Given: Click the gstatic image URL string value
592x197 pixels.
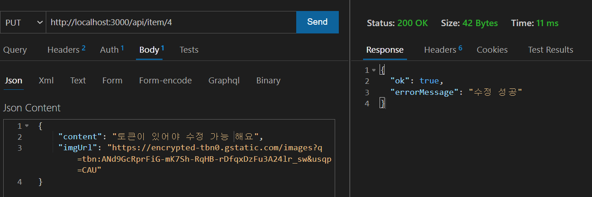Looking at the screenshot, I should coord(204,159).
